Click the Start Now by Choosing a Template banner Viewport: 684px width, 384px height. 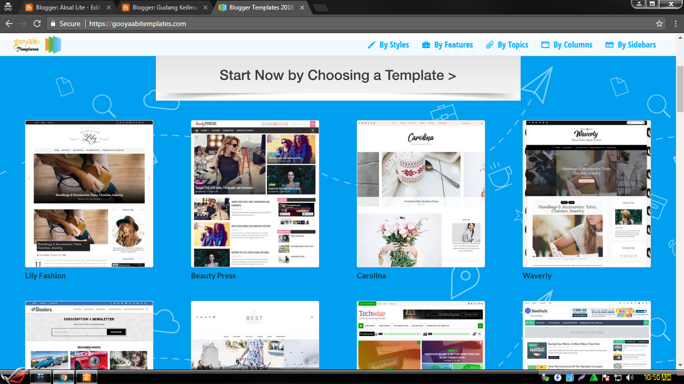pos(338,75)
